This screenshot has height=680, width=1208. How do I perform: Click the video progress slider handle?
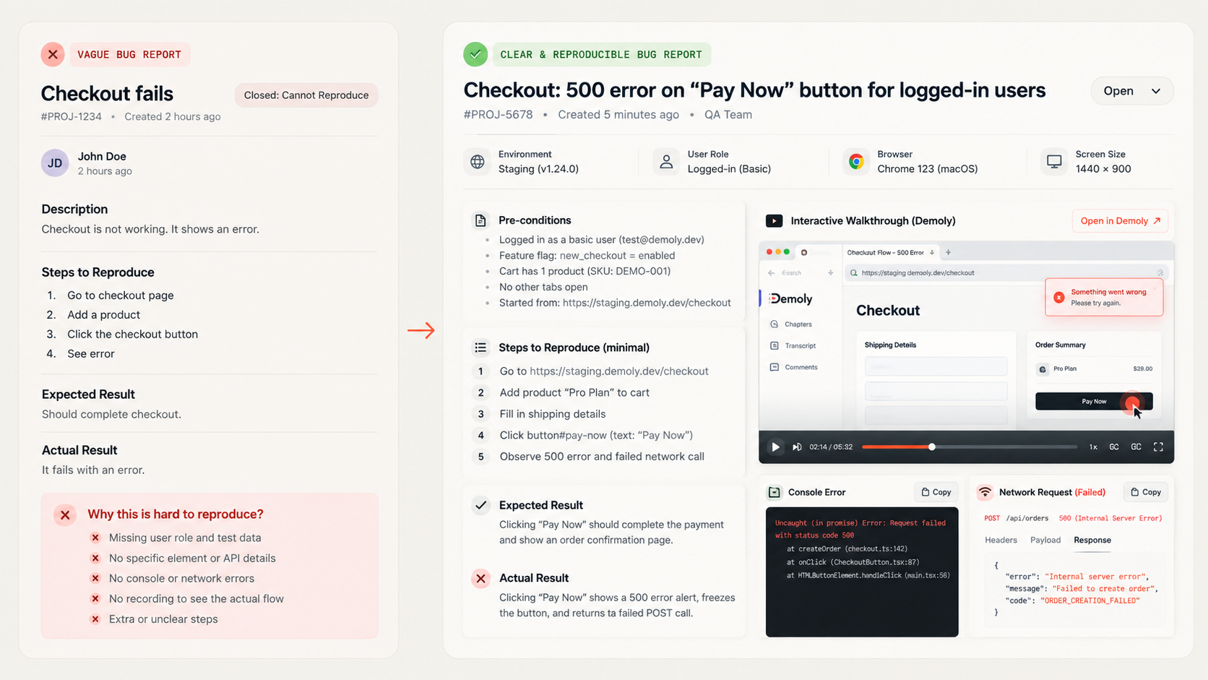click(932, 447)
